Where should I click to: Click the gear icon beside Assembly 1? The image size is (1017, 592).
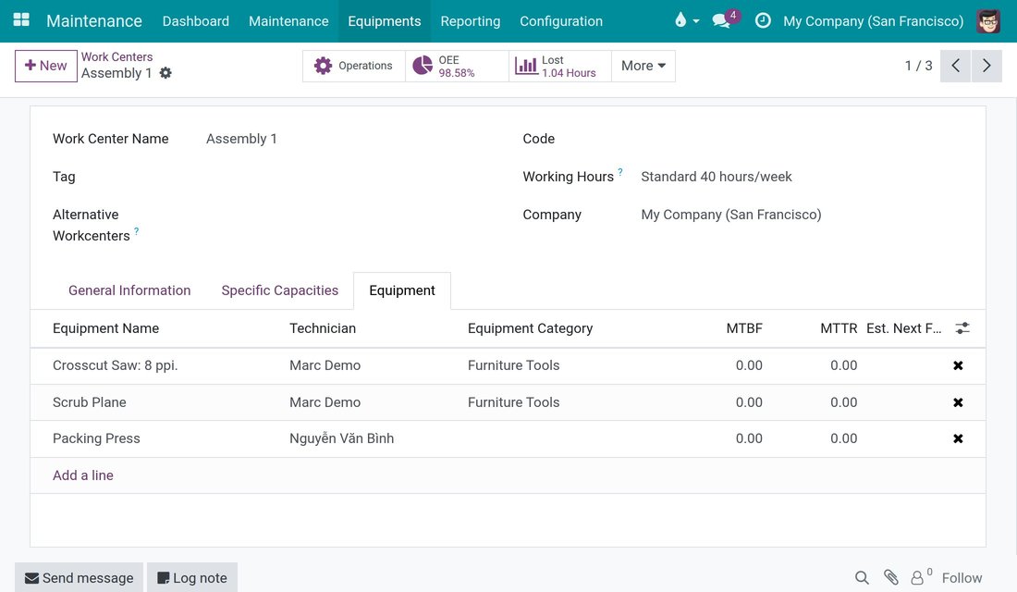click(166, 73)
